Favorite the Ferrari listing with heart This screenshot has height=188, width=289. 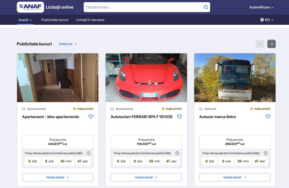(x=179, y=116)
